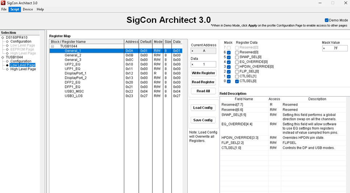Screen dimensions: 350x193
Task: Open the Help menu
Action: [x=40, y=9]
